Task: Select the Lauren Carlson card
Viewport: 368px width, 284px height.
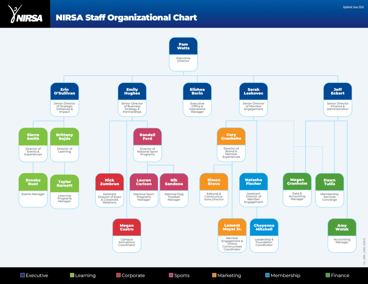Action: 144,190
